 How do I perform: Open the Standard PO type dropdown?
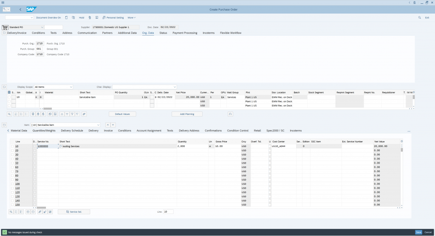click(42, 27)
